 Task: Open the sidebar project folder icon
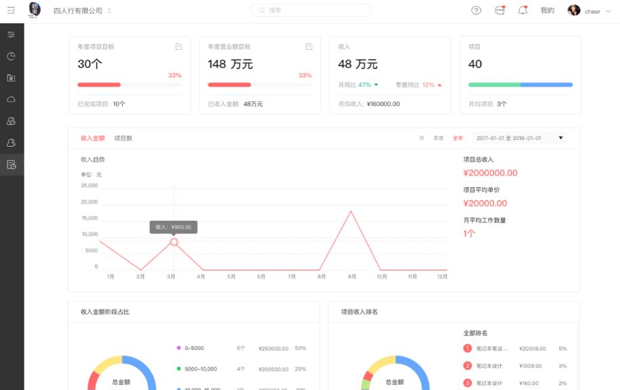(11, 78)
